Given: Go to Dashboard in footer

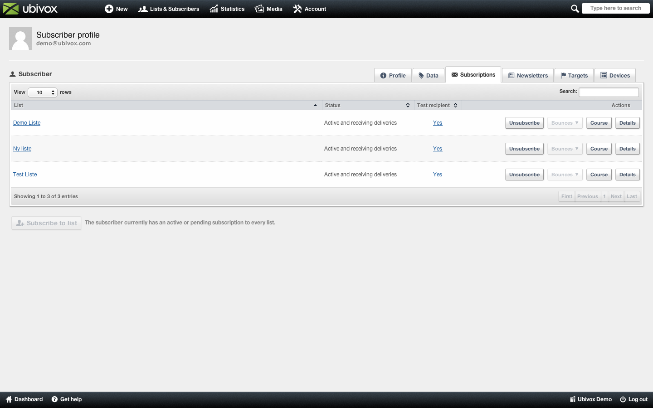Looking at the screenshot, I should click(x=24, y=399).
